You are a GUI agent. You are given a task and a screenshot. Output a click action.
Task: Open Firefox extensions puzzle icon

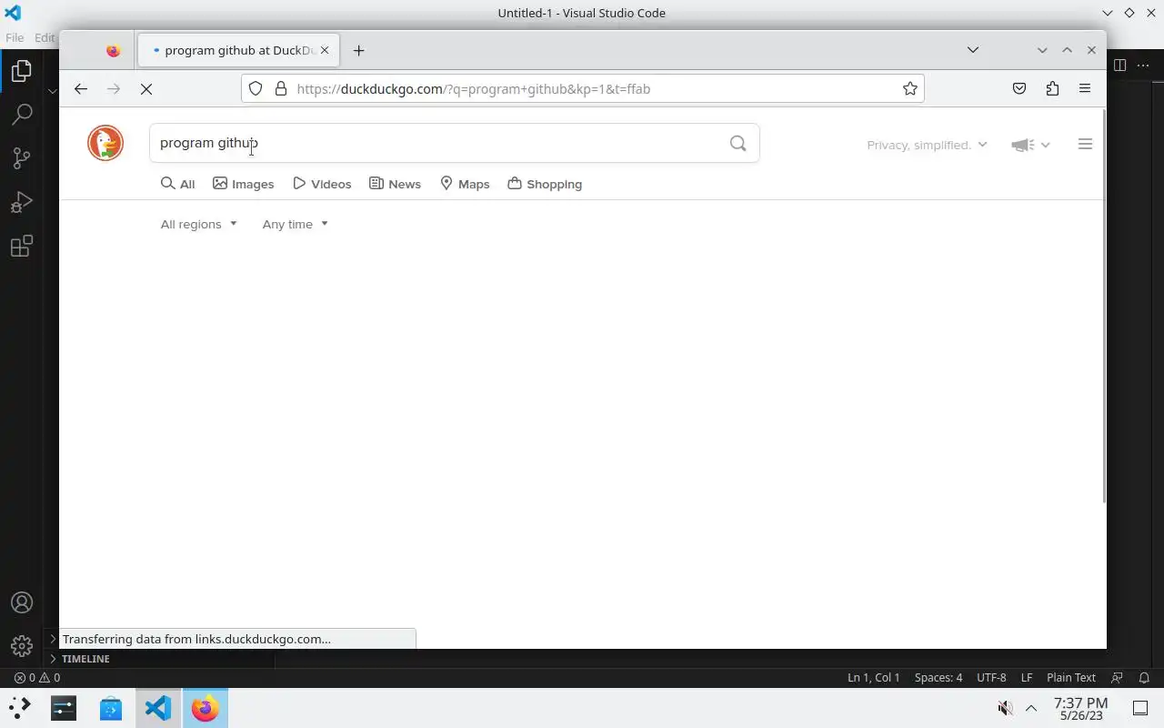[x=1052, y=88]
